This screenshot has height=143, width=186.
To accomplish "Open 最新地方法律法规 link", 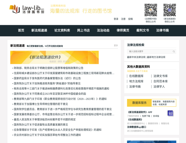I will coord(156,57).
